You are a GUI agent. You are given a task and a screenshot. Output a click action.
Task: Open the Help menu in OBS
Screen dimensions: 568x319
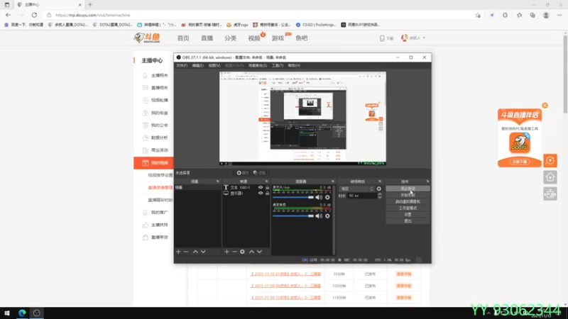click(x=294, y=65)
